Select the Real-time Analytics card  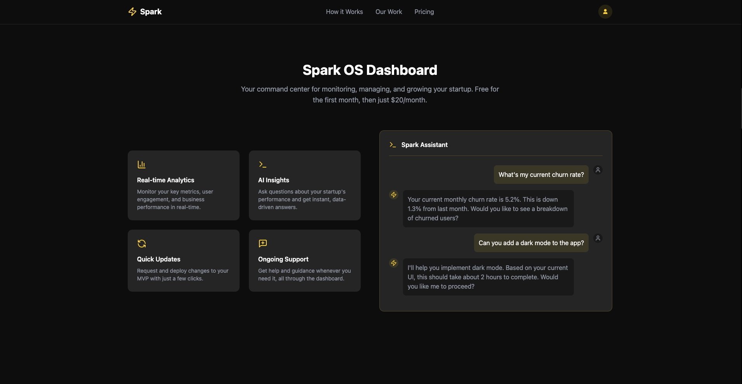[183, 185]
